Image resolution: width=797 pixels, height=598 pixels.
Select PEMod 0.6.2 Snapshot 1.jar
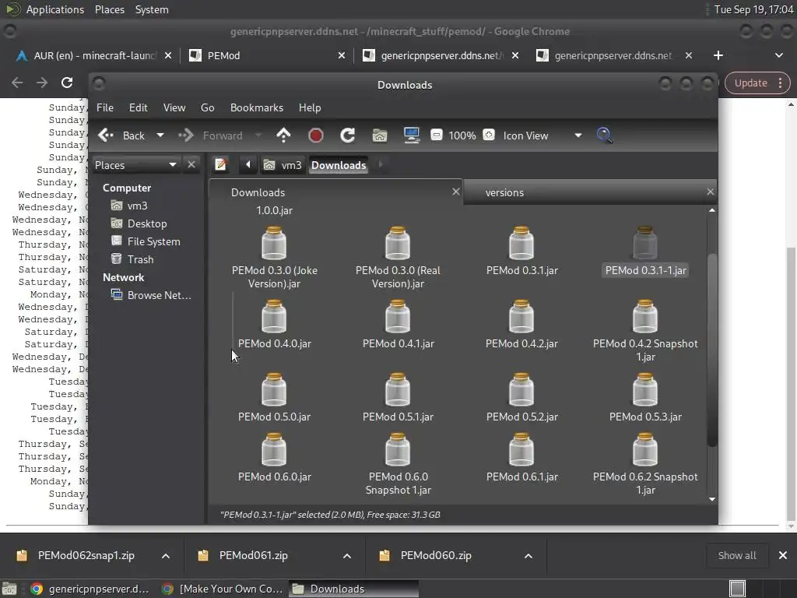pyautogui.click(x=645, y=464)
